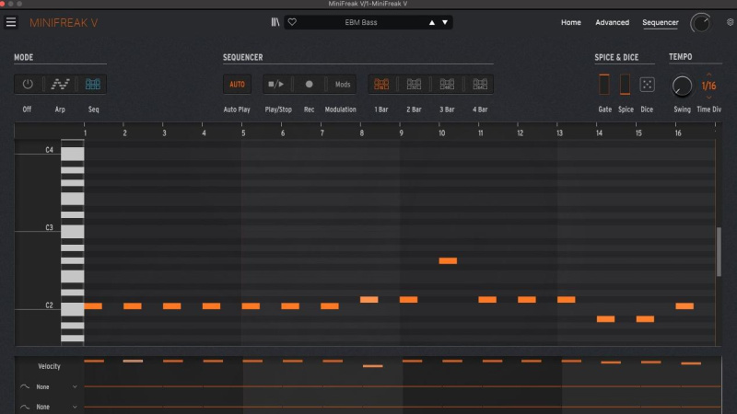Image resolution: width=737 pixels, height=414 pixels.
Task: Turn sequencer mode Off
Action: point(28,84)
